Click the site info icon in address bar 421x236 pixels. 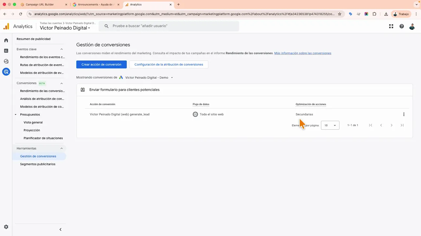coord(30,14)
